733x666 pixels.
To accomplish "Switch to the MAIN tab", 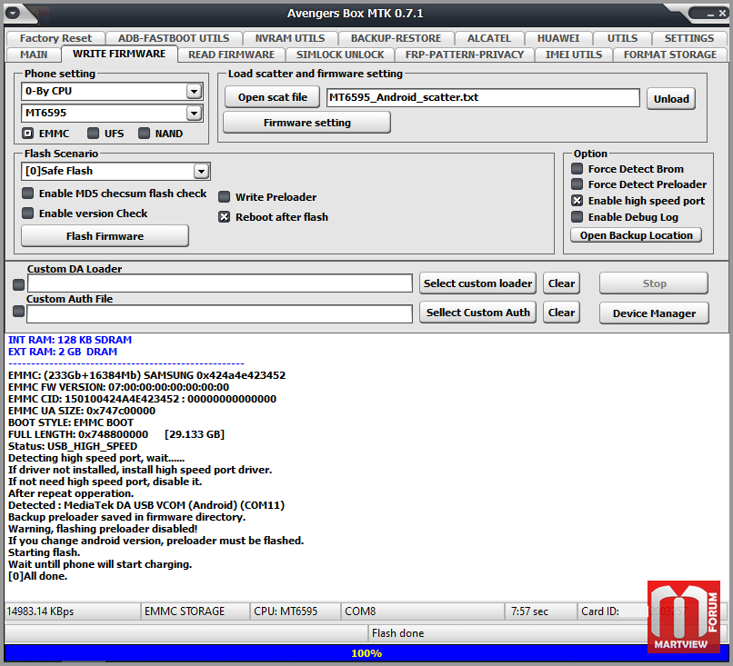I will coord(34,55).
